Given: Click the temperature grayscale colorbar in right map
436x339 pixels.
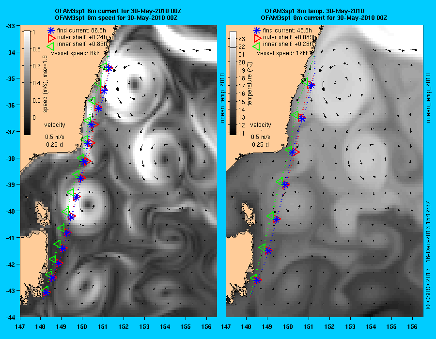Looking at the screenshot, I should point(233,83).
